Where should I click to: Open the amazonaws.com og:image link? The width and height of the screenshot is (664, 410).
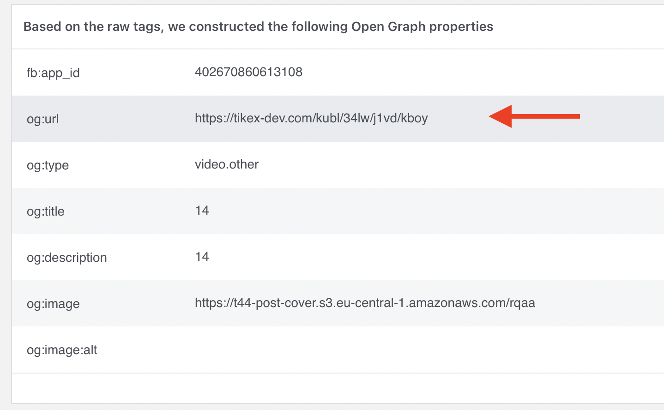365,303
